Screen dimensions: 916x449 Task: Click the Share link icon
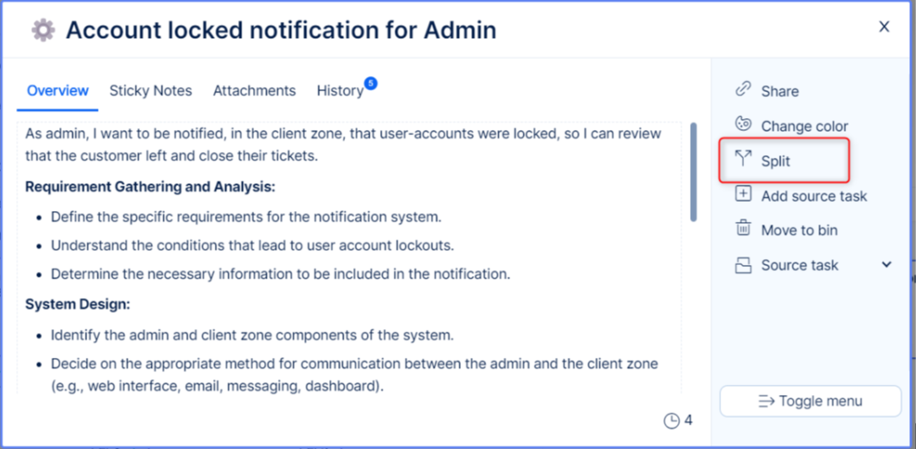click(x=743, y=89)
